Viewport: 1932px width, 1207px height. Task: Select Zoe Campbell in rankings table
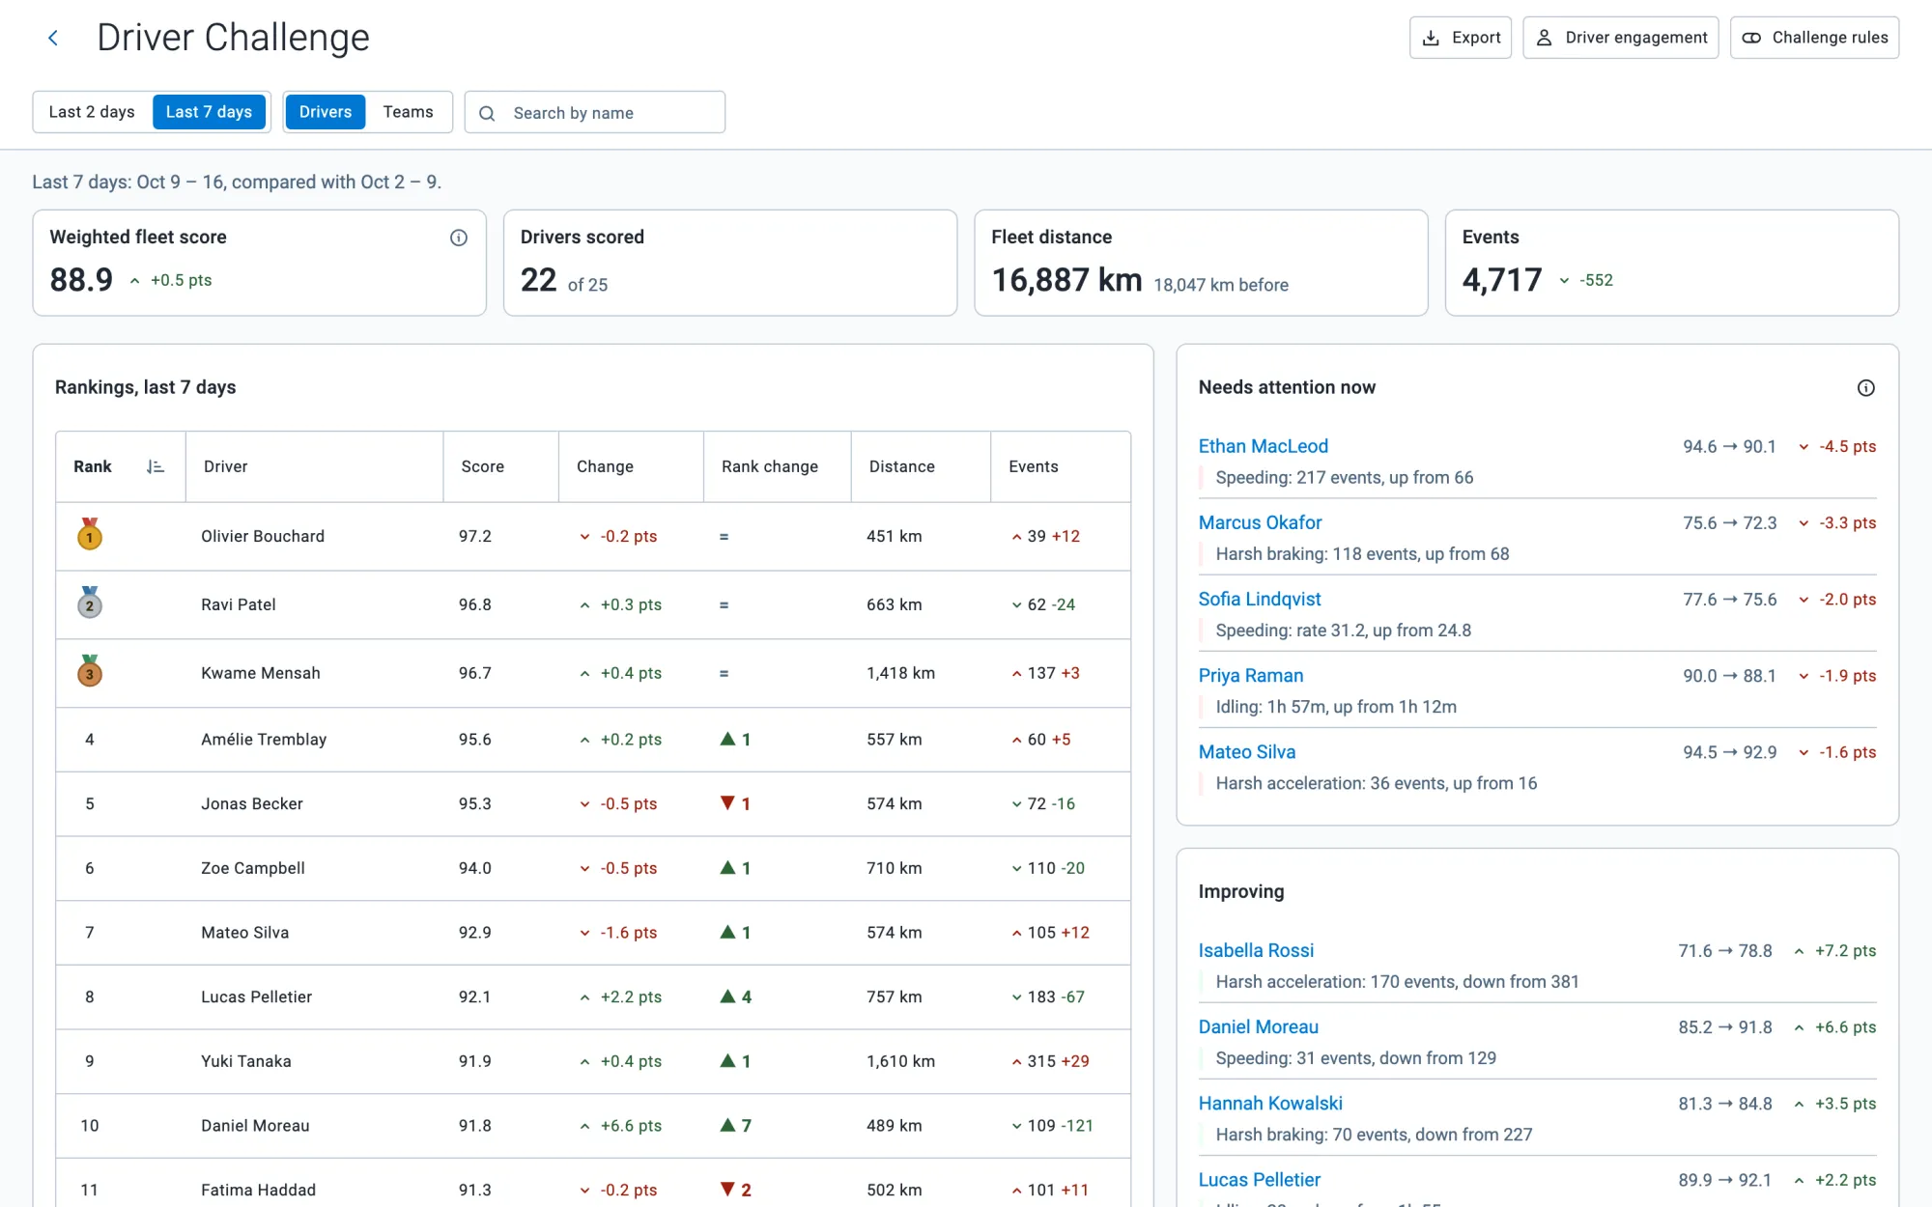click(253, 868)
